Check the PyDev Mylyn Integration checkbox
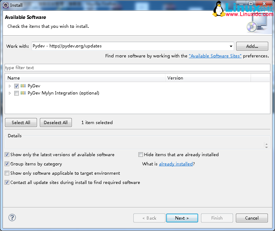This screenshot has width=275, height=231. click(16, 93)
